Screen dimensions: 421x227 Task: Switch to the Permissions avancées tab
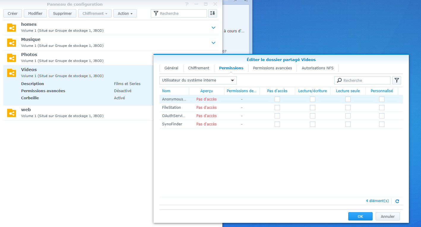[272, 68]
